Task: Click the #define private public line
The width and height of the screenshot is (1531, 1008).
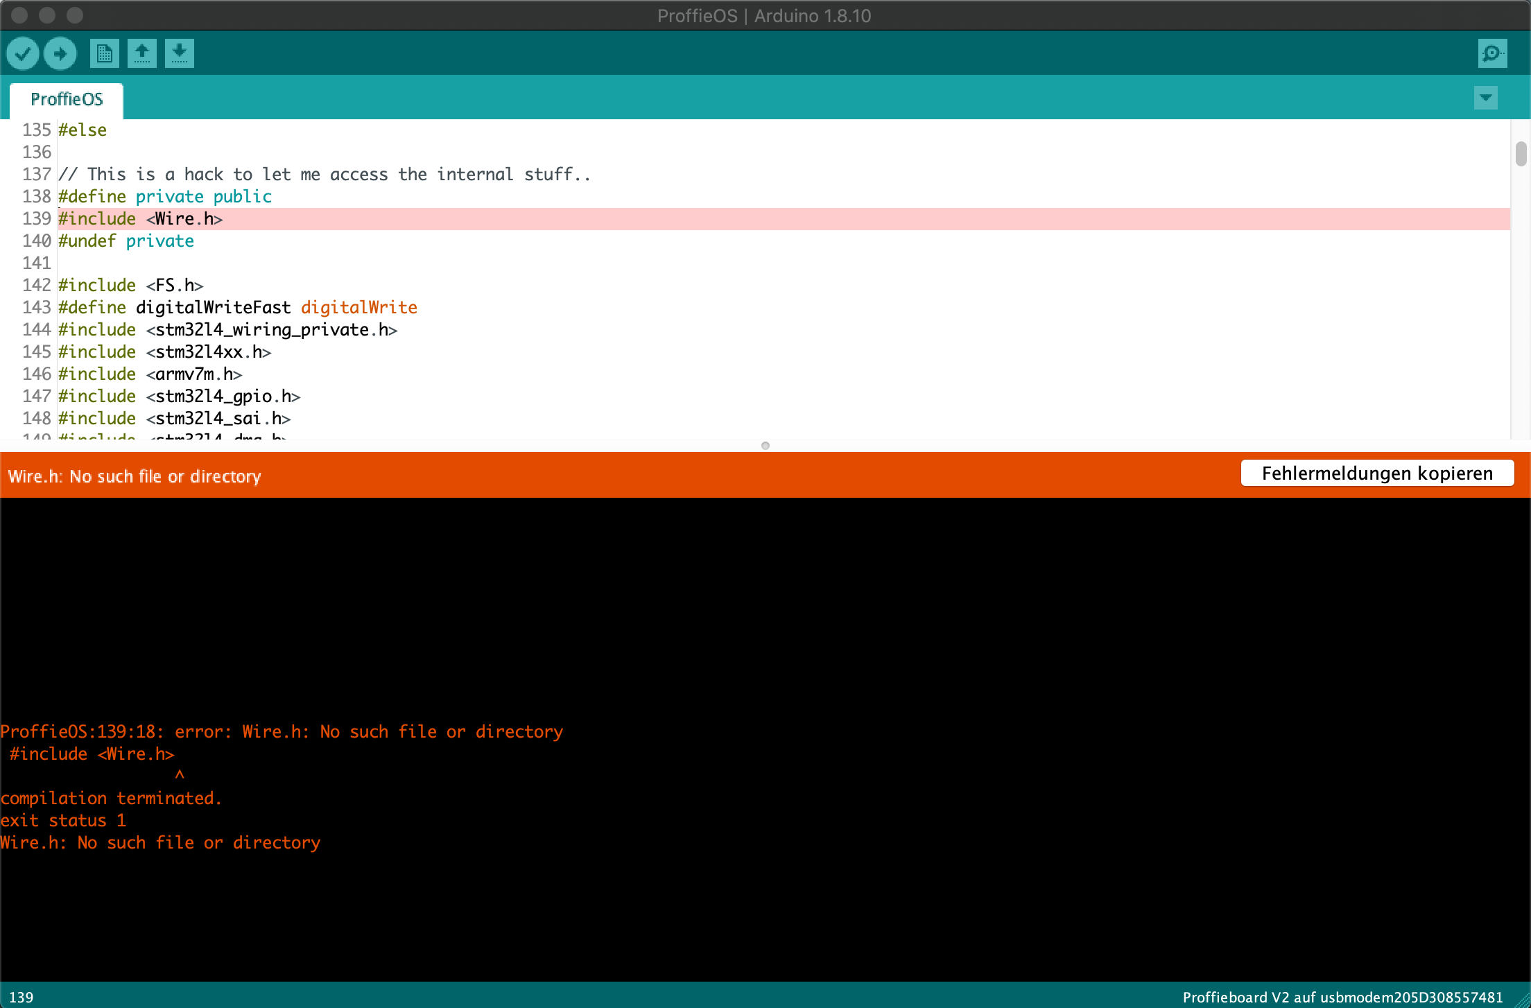Action: coord(165,197)
